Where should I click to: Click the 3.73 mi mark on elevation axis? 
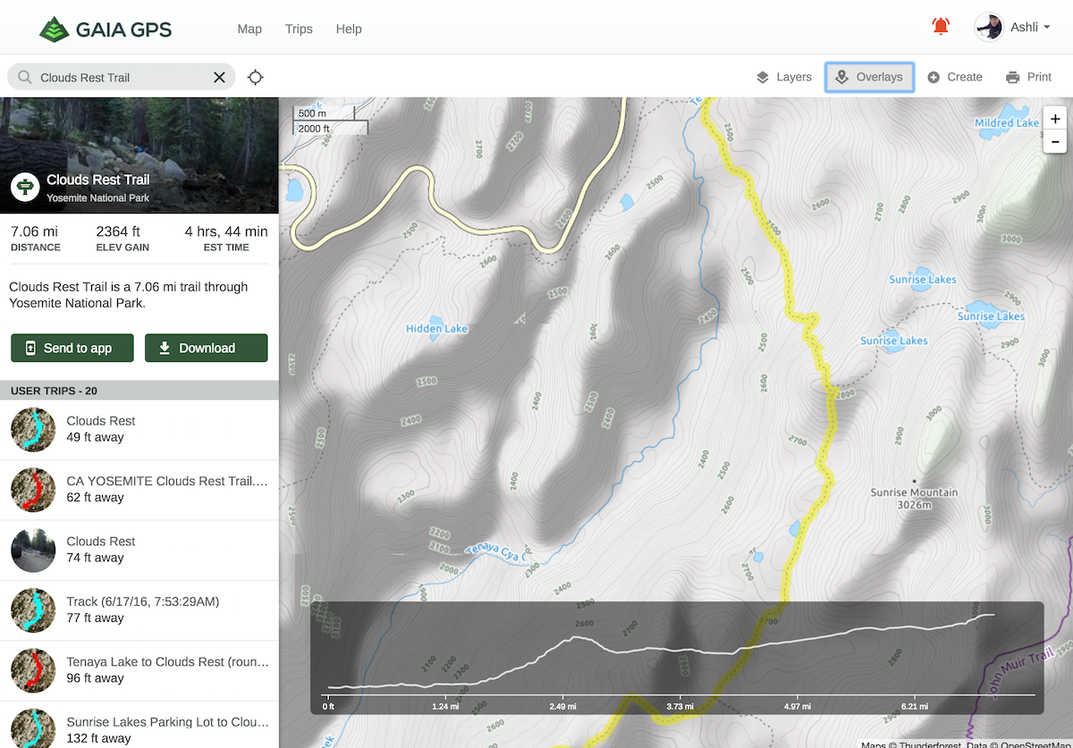(x=680, y=706)
